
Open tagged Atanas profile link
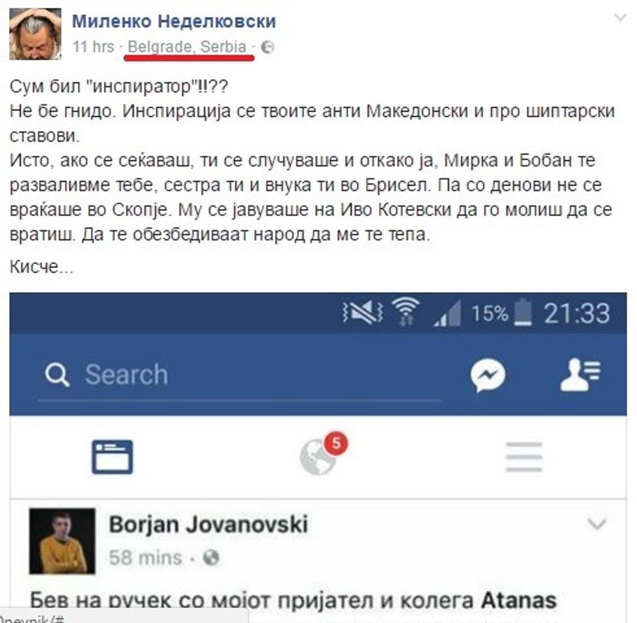coord(519,601)
